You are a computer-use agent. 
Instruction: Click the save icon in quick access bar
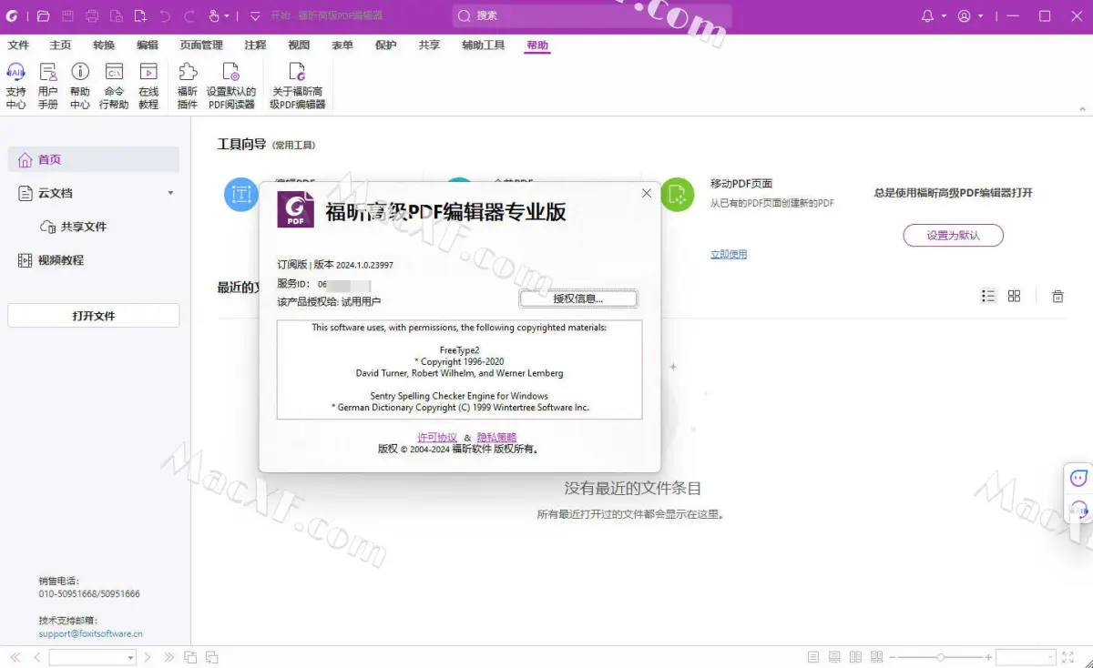point(67,15)
